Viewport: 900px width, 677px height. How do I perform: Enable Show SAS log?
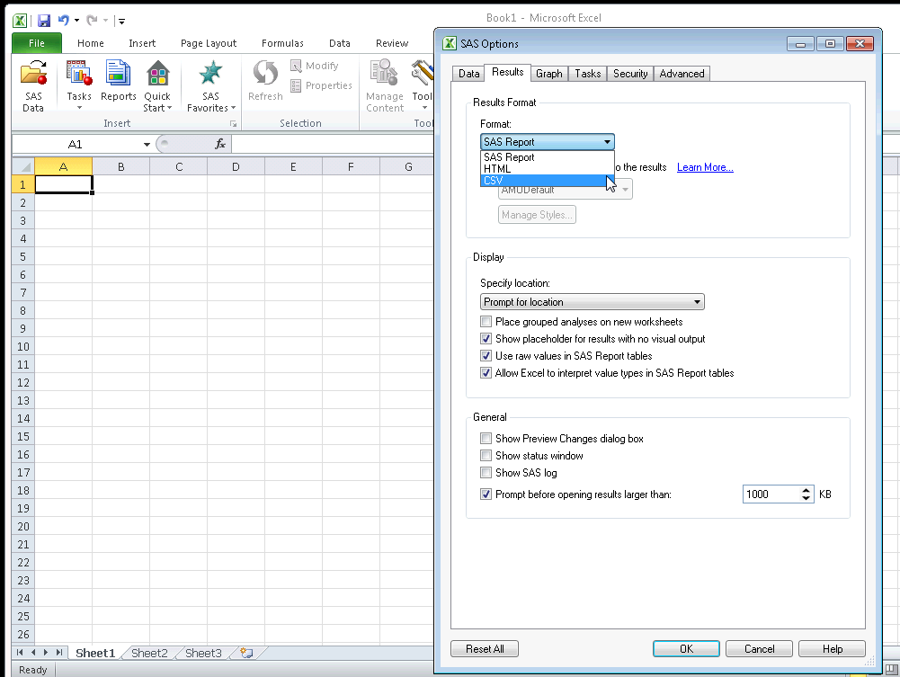coord(486,472)
